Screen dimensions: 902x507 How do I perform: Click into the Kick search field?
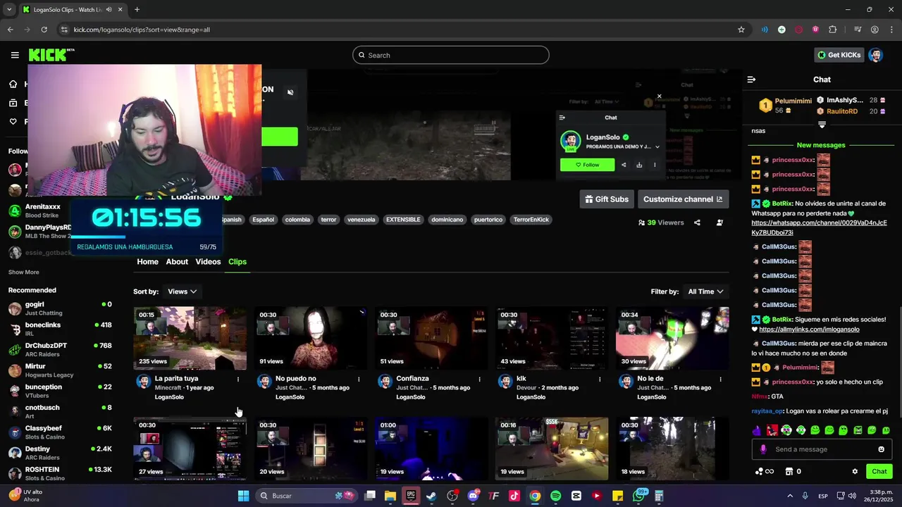[451, 55]
